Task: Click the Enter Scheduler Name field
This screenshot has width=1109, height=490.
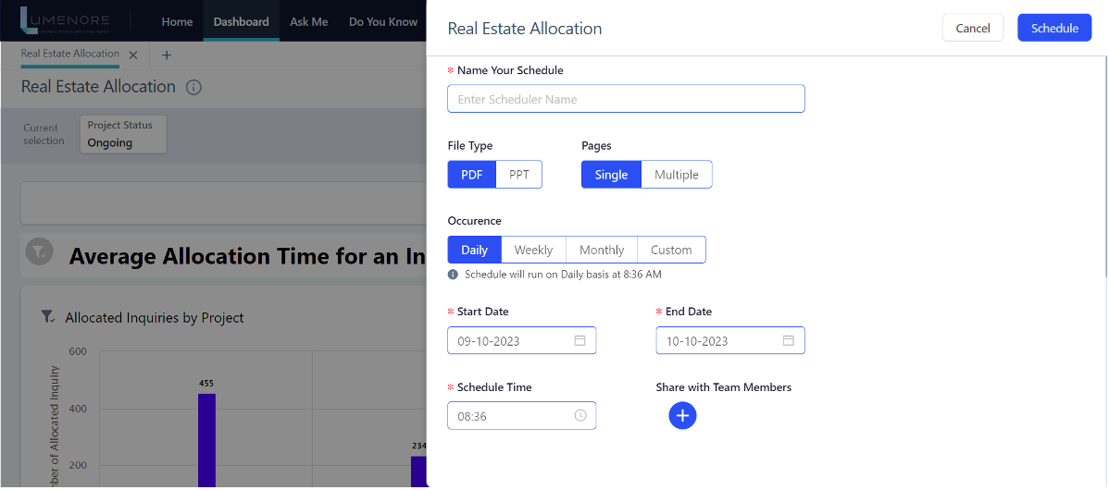Action: 626,99
